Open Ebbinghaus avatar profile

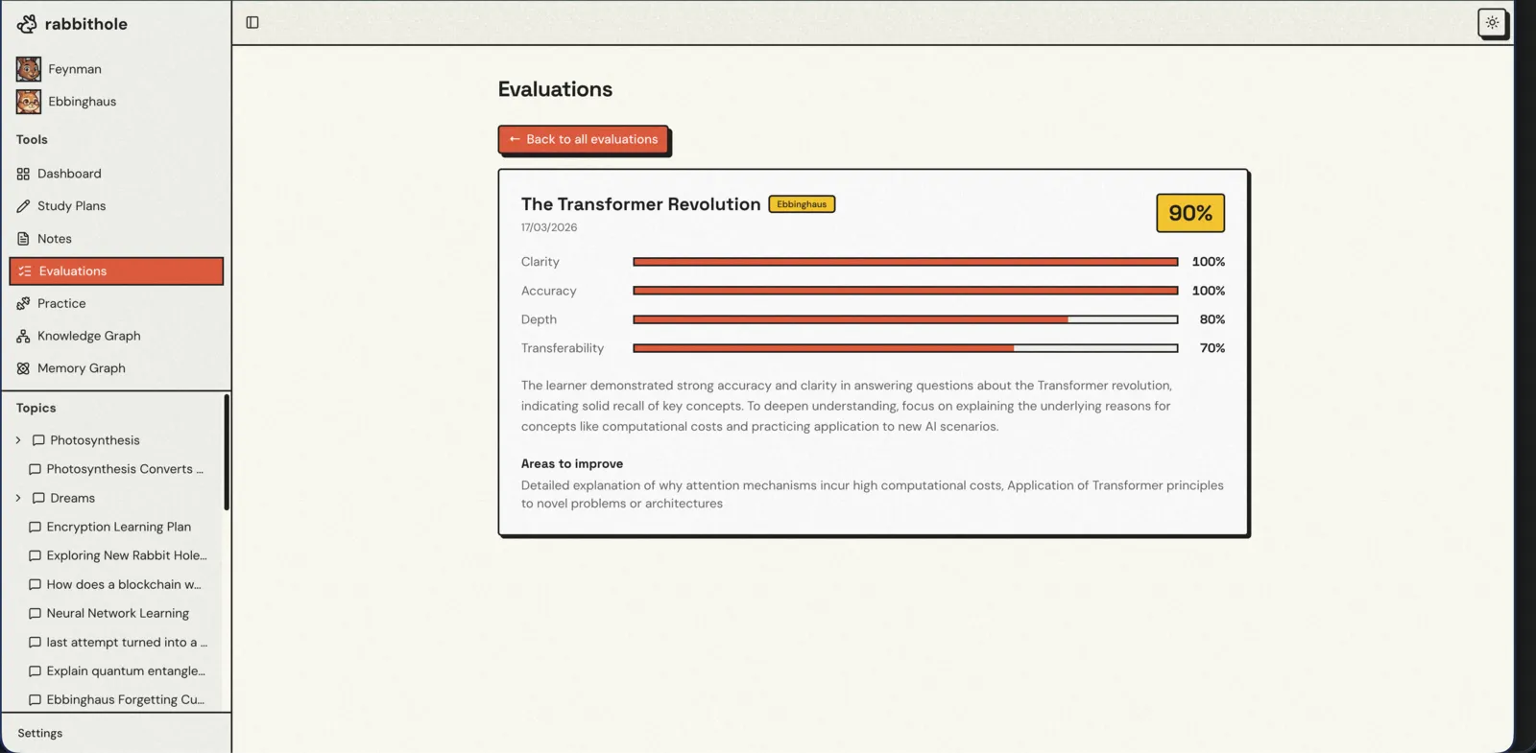[x=29, y=102]
